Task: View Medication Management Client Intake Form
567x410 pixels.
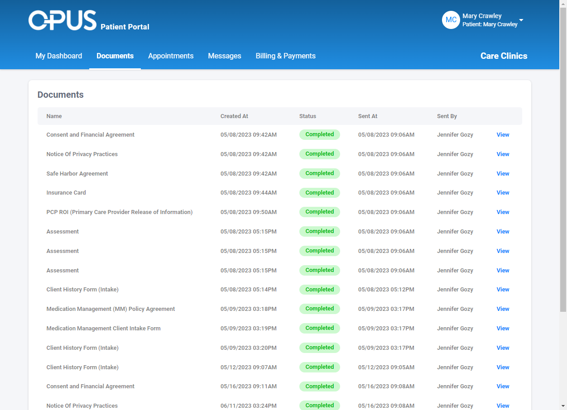Action: [503, 329]
